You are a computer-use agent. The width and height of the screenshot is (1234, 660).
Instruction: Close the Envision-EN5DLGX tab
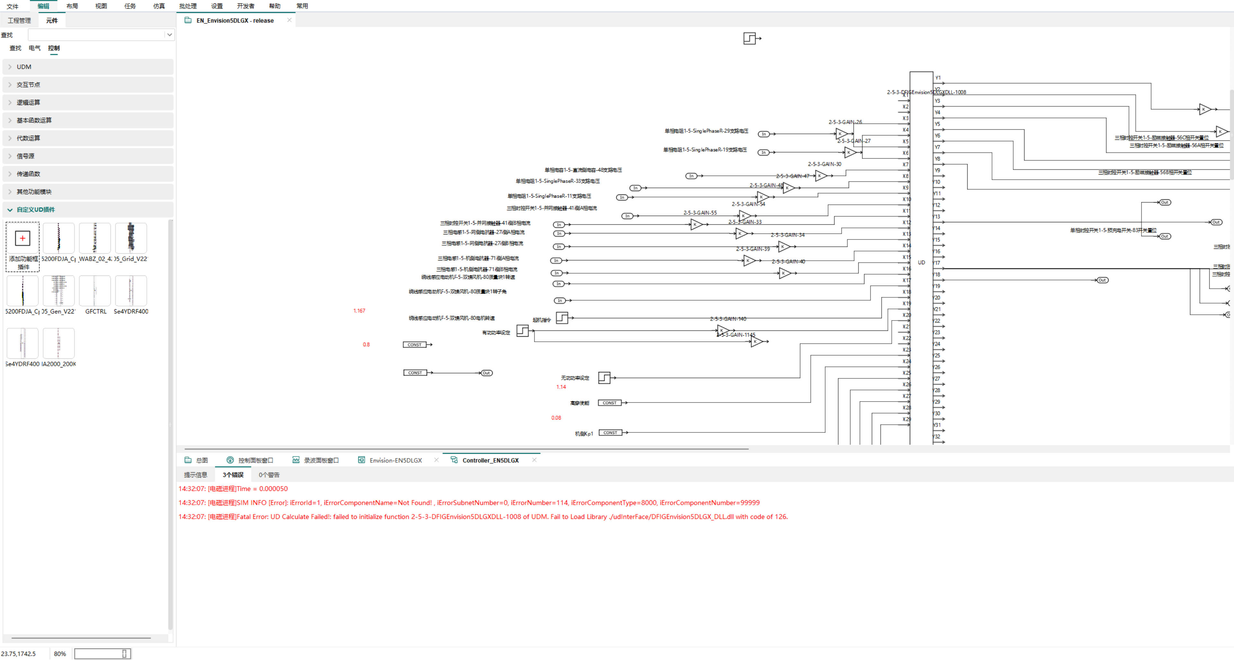coord(436,460)
